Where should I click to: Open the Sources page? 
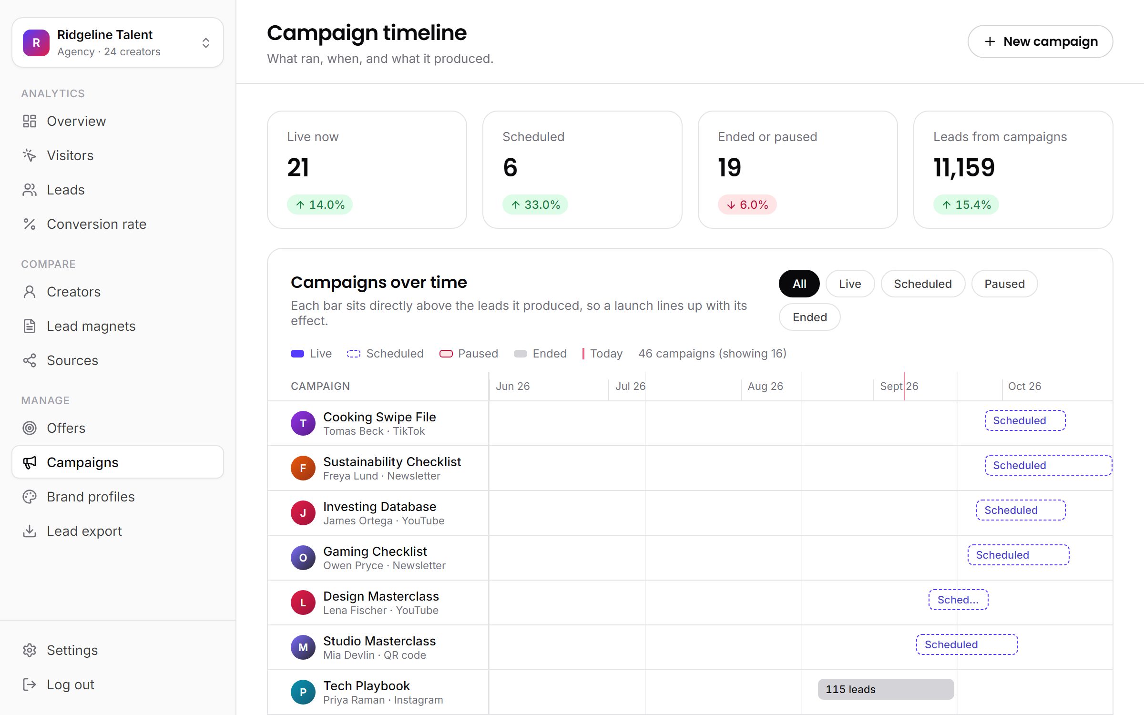click(x=118, y=360)
